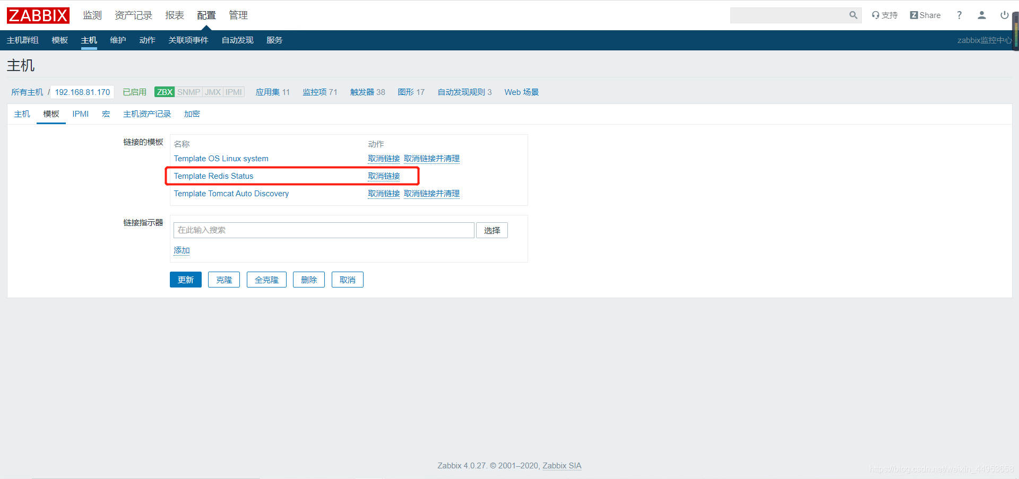This screenshot has height=479, width=1019.
Task: Switch to the 宏 form tab
Action: [x=106, y=114]
